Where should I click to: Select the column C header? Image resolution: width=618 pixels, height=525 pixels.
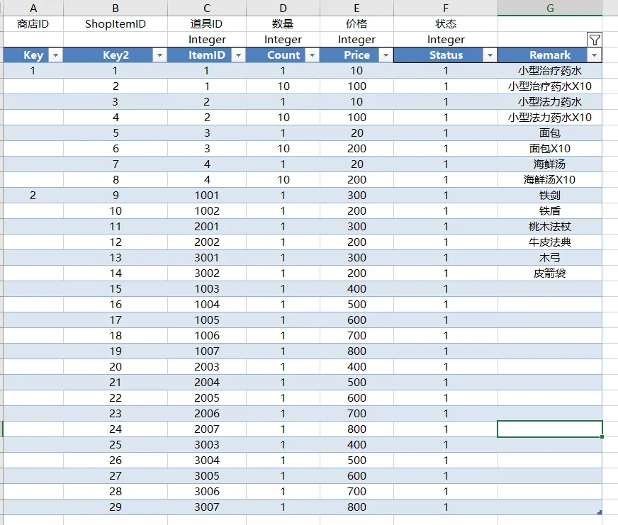(207, 8)
